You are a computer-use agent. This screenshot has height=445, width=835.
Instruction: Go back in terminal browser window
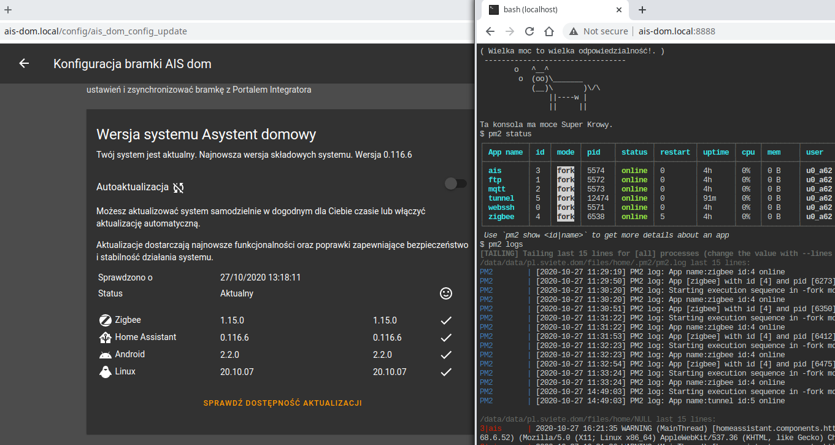(x=490, y=31)
